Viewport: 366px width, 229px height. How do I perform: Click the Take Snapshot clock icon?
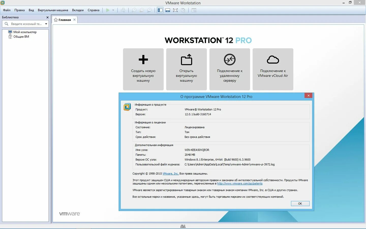click(134, 10)
